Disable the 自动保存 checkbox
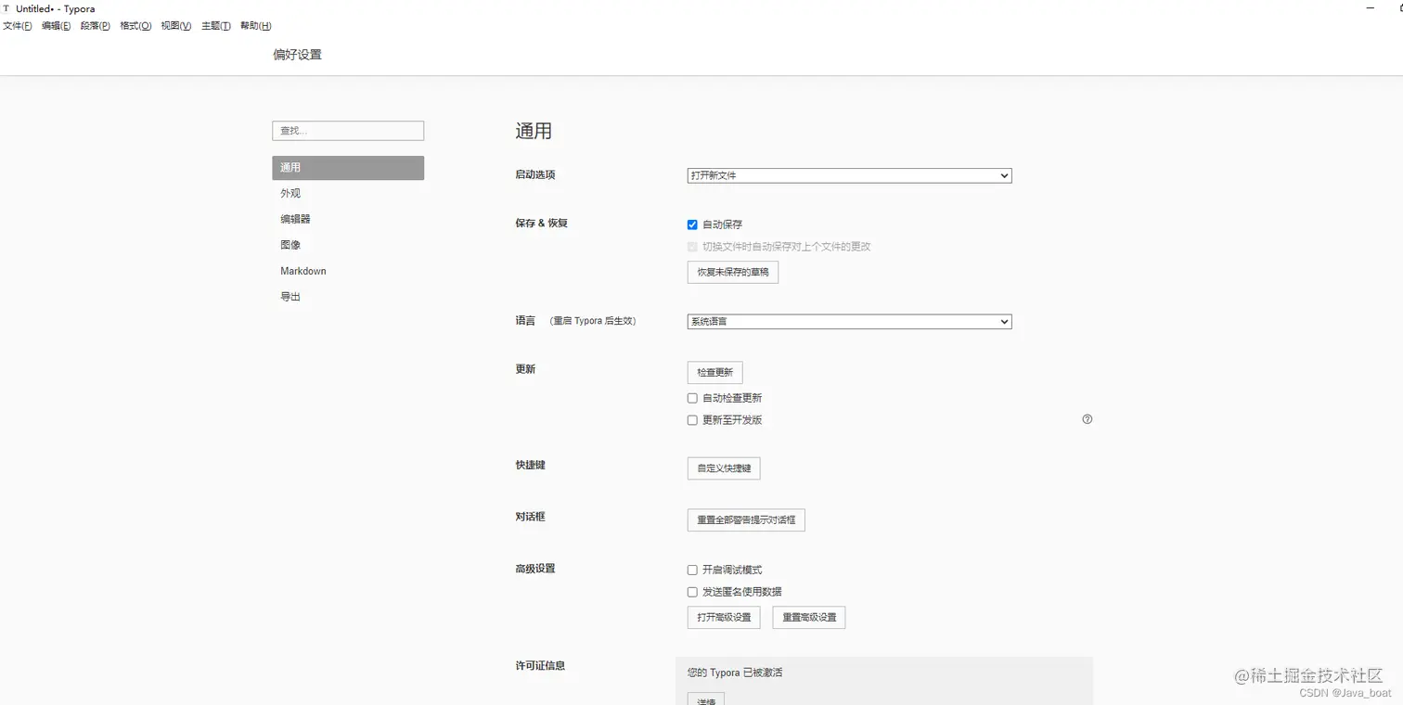Screen dimensions: 1403x705 click(692, 224)
